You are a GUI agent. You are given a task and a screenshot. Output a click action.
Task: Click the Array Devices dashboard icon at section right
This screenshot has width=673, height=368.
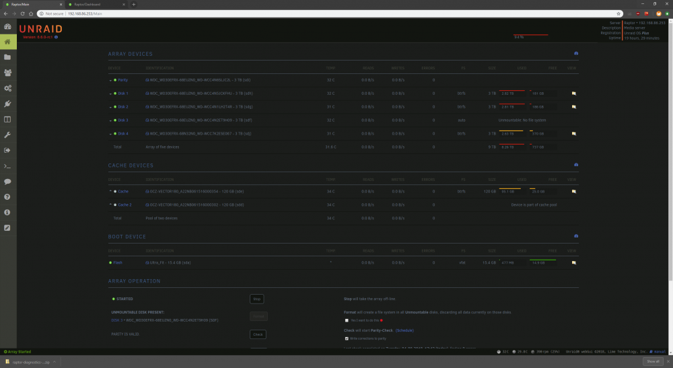pyautogui.click(x=576, y=53)
